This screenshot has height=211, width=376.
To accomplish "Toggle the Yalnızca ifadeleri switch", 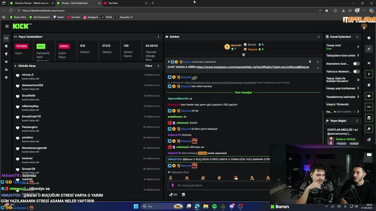I will (x=356, y=72).
